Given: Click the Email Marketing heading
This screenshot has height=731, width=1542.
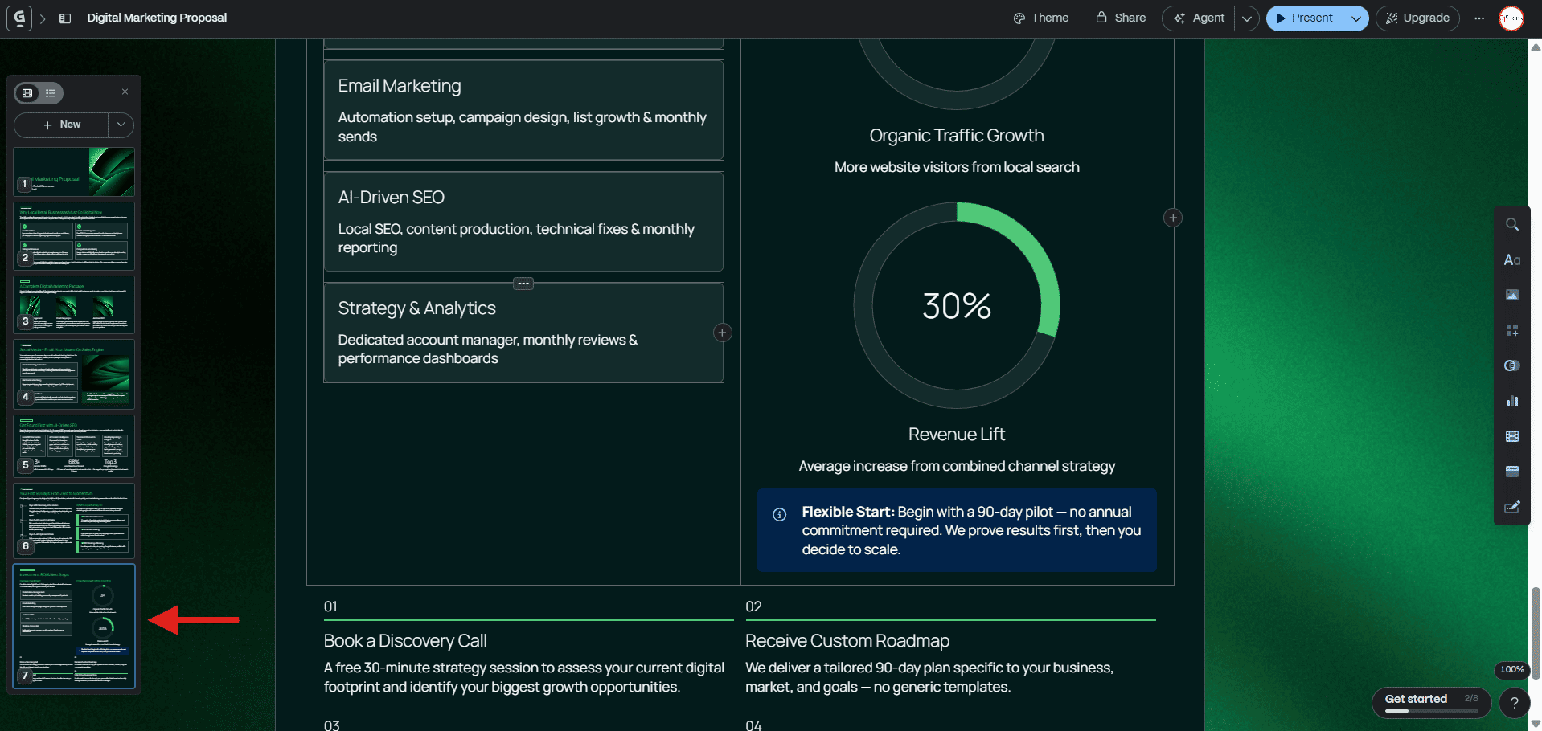Looking at the screenshot, I should point(400,86).
